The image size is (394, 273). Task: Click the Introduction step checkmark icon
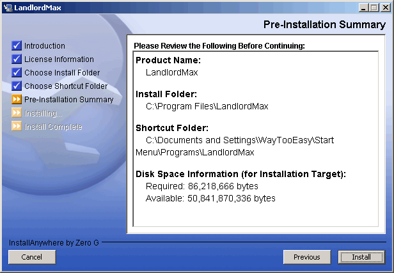click(x=17, y=45)
